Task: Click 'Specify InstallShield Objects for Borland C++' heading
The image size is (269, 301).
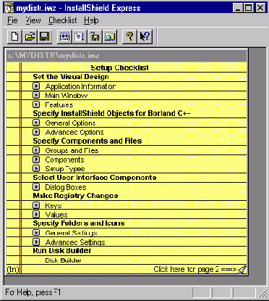Action: [x=111, y=114]
